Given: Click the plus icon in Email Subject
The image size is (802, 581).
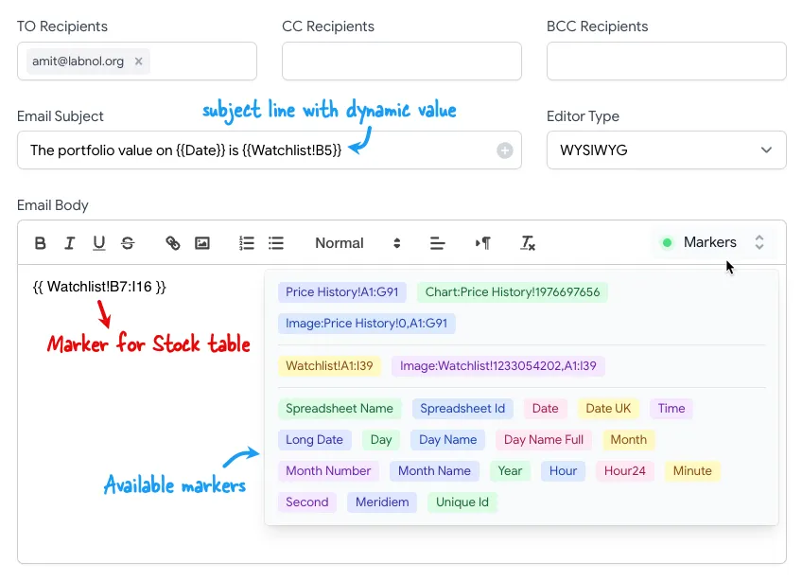Looking at the screenshot, I should click(x=505, y=150).
